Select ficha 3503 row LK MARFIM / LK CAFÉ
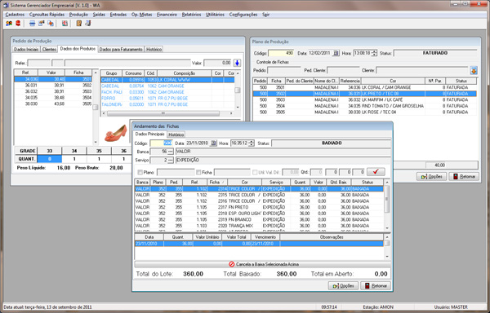The width and height of the screenshot is (490, 313). (365, 100)
